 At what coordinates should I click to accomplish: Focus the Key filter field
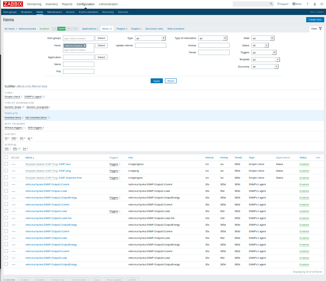click(79, 71)
